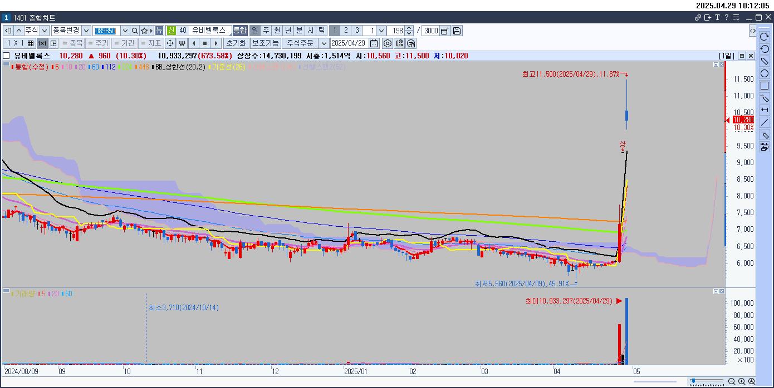Select the circle drawing tool
This screenshot has height=388, width=774.
tap(765, 73)
